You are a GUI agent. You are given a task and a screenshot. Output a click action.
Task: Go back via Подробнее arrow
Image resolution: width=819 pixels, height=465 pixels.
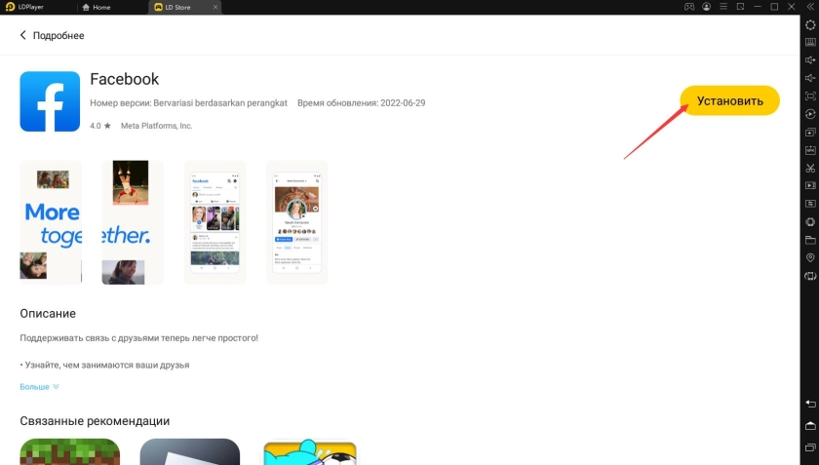23,36
